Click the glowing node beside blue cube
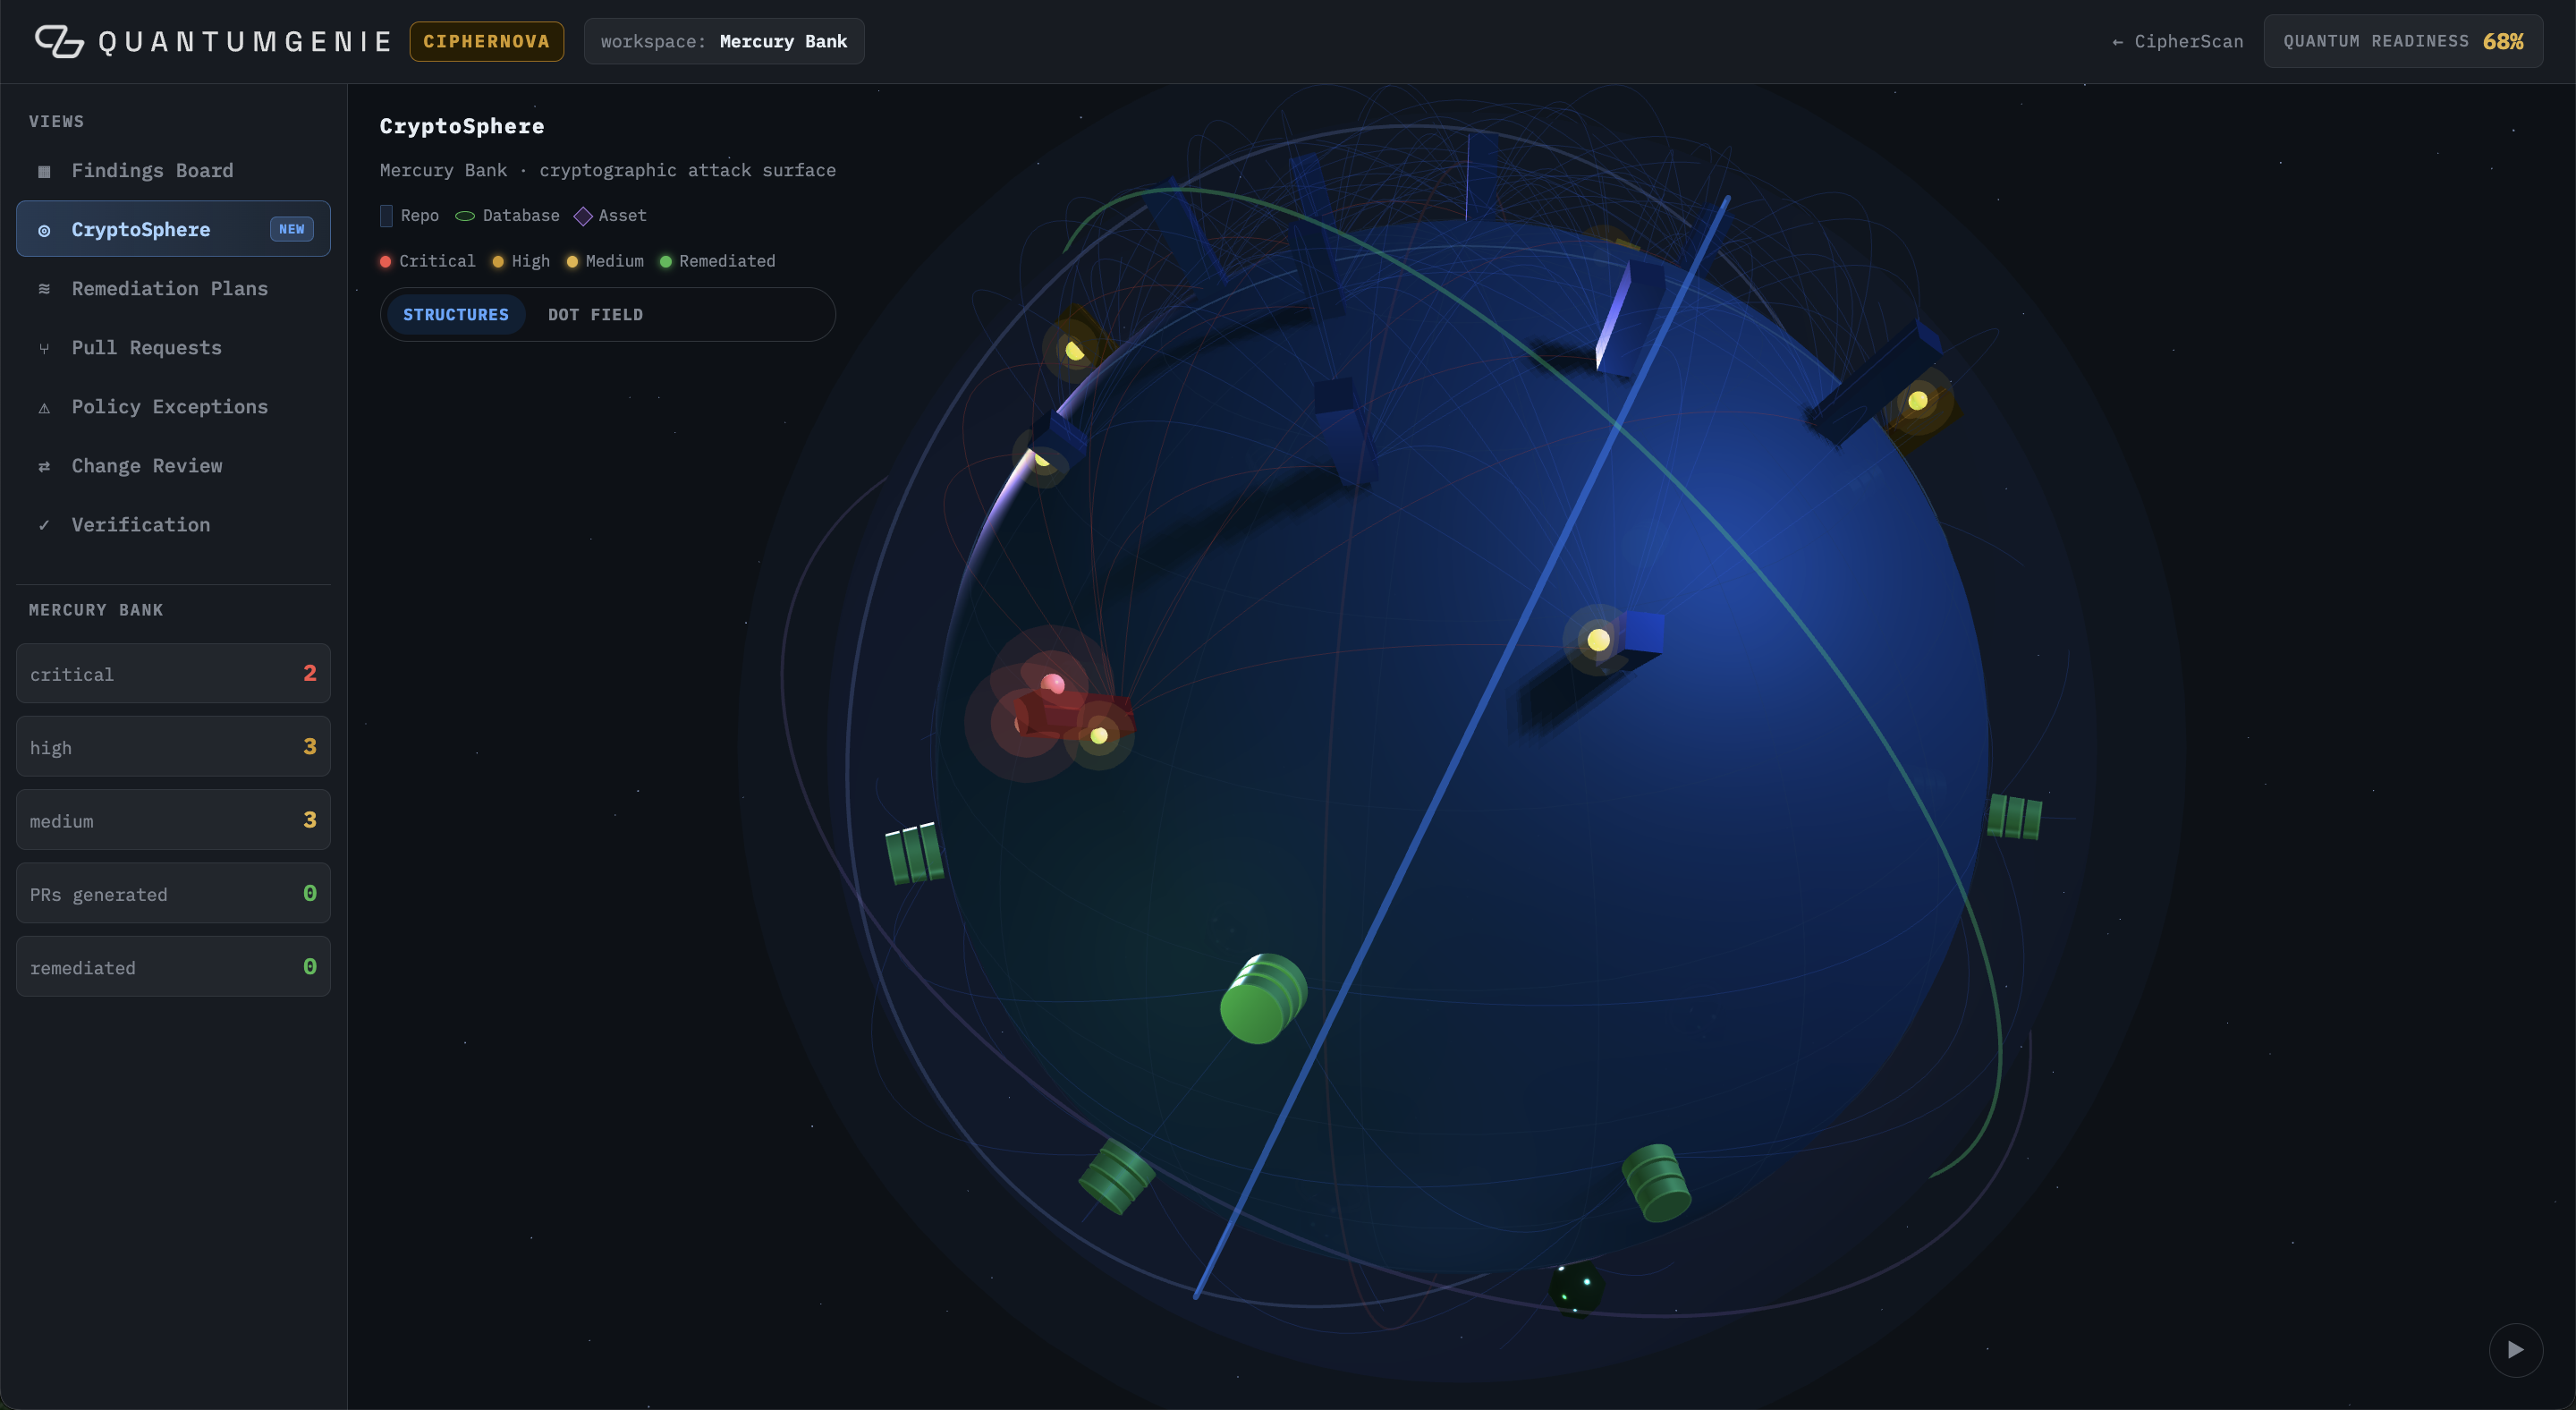The width and height of the screenshot is (2576, 1410). (1598, 640)
